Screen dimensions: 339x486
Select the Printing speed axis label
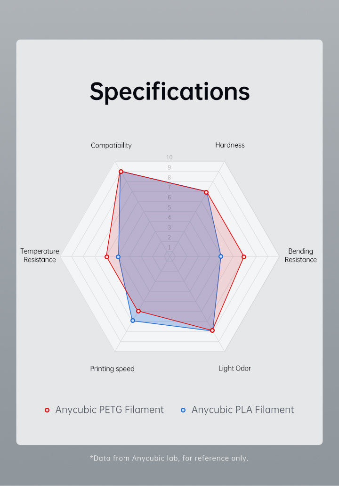click(112, 369)
